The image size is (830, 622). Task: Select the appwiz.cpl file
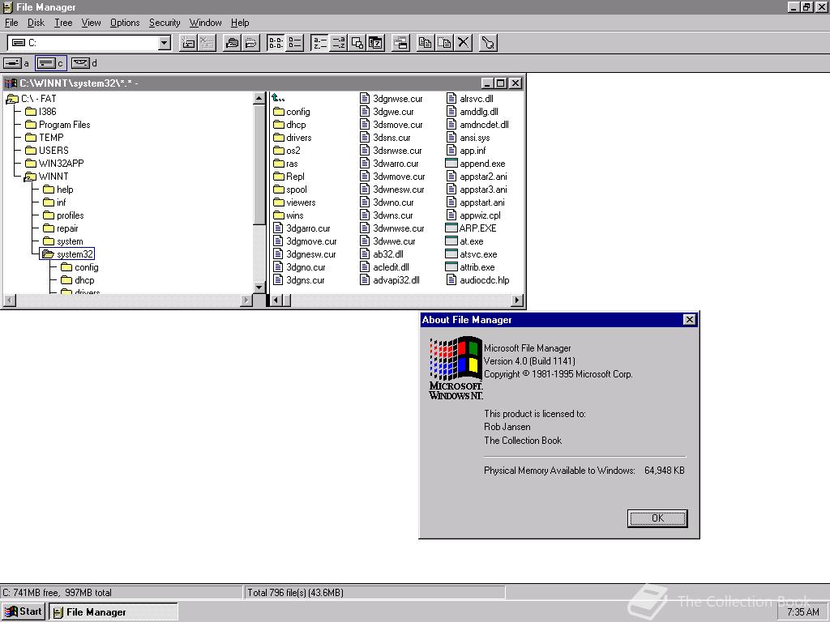[x=473, y=215]
